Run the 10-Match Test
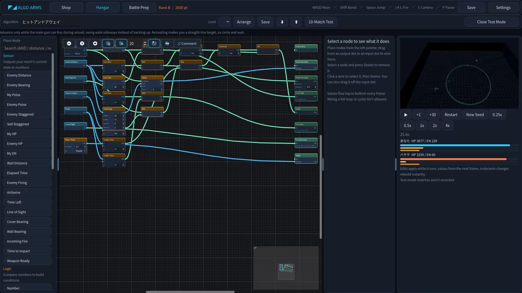522x293 pixels. [x=321, y=22]
